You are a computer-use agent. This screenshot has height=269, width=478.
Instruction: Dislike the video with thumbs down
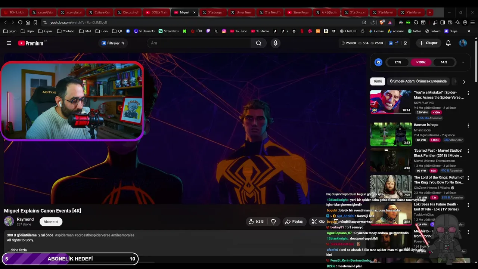pos(273,222)
